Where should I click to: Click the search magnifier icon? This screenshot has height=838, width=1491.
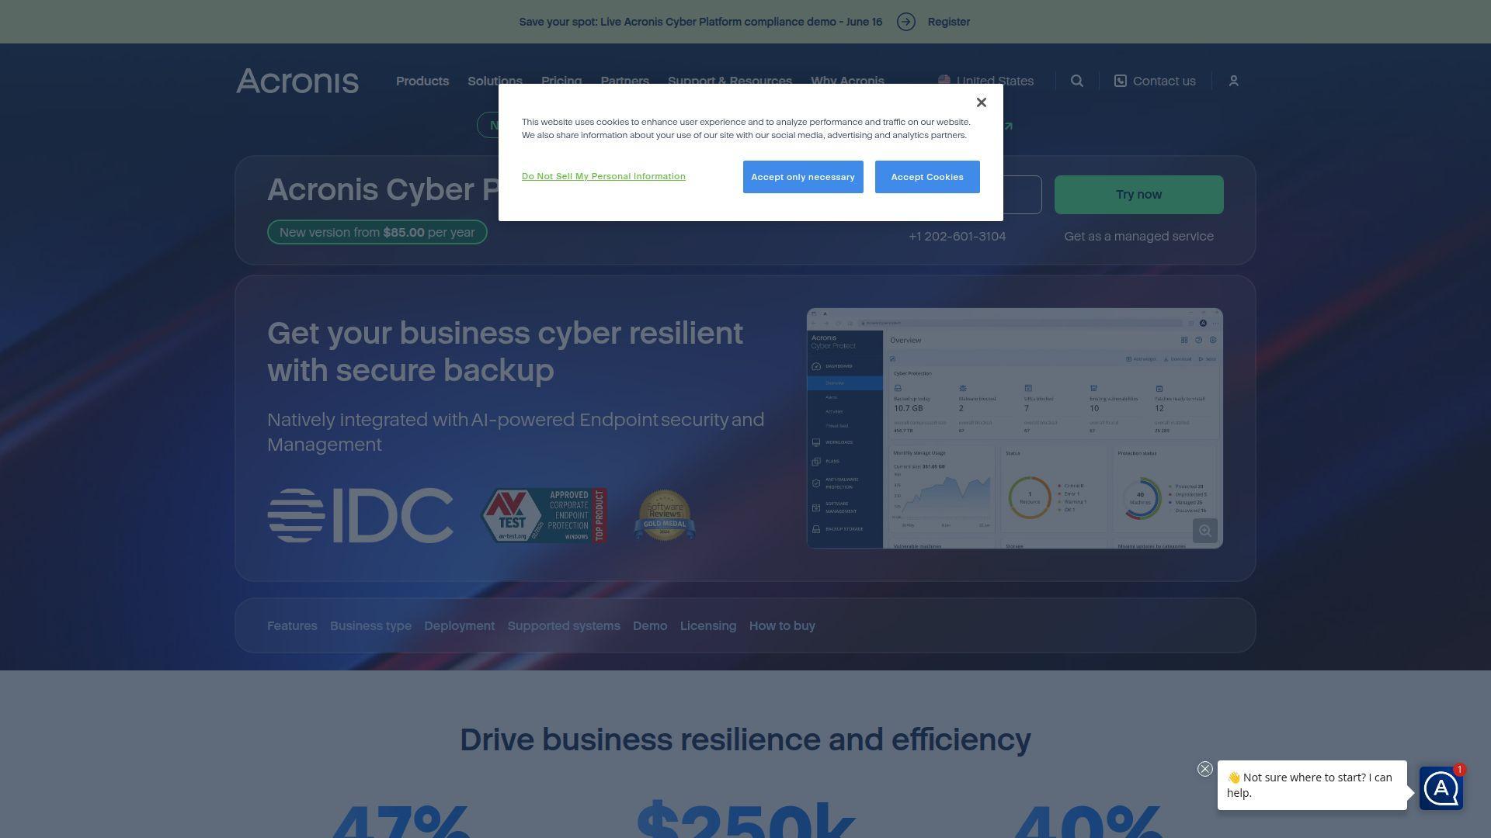(1077, 81)
